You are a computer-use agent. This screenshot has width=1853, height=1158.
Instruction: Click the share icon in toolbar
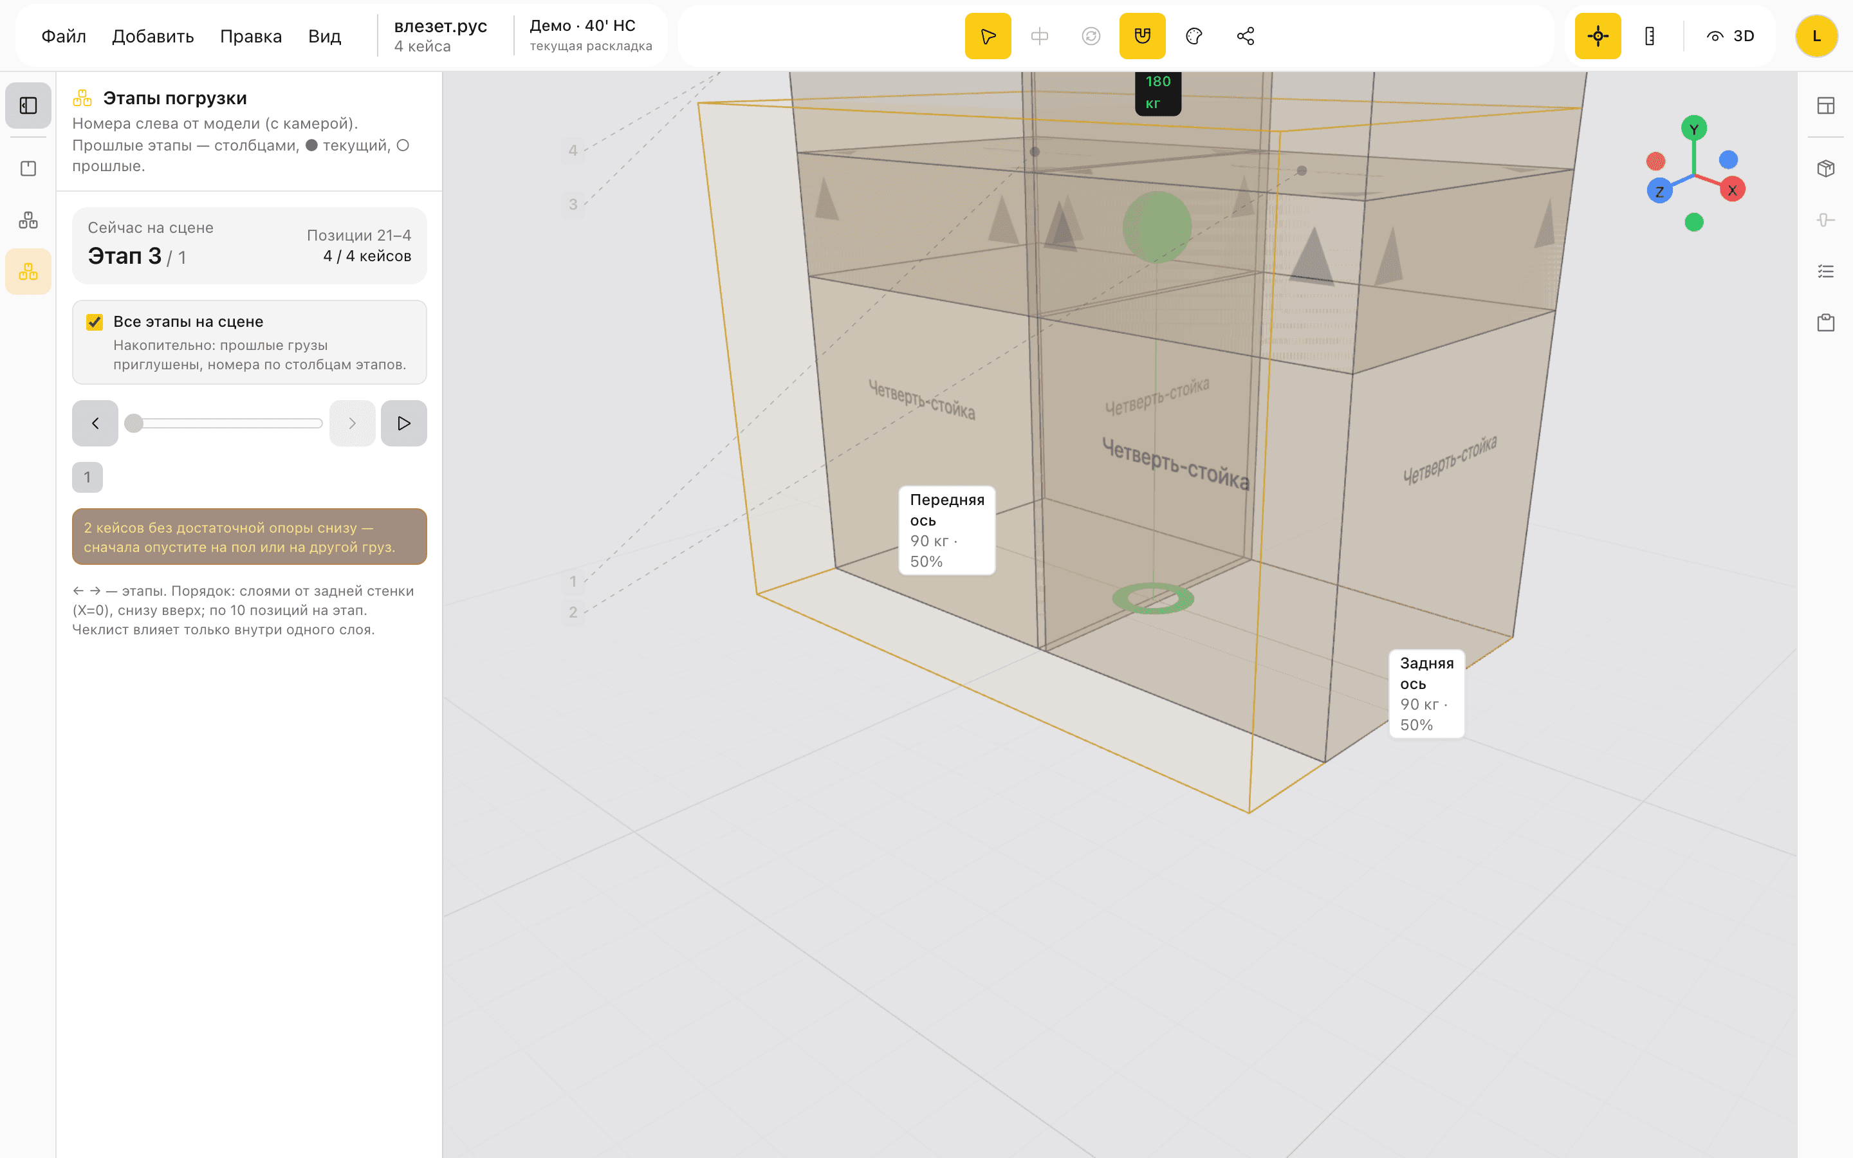(x=1245, y=36)
